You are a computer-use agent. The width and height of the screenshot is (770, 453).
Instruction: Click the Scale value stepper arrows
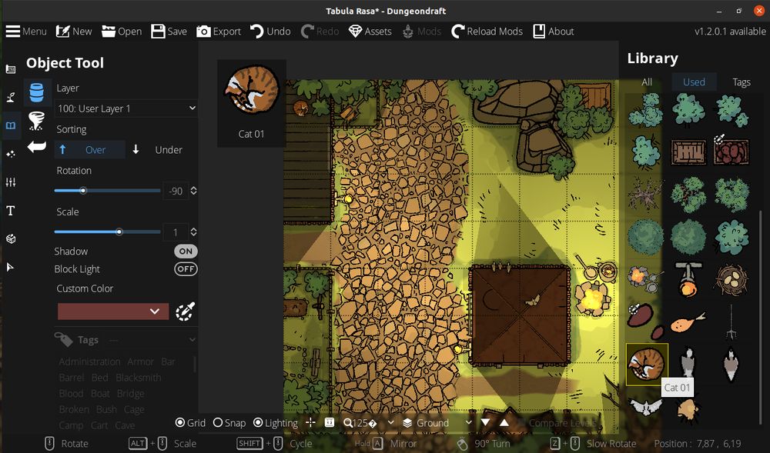(x=193, y=232)
